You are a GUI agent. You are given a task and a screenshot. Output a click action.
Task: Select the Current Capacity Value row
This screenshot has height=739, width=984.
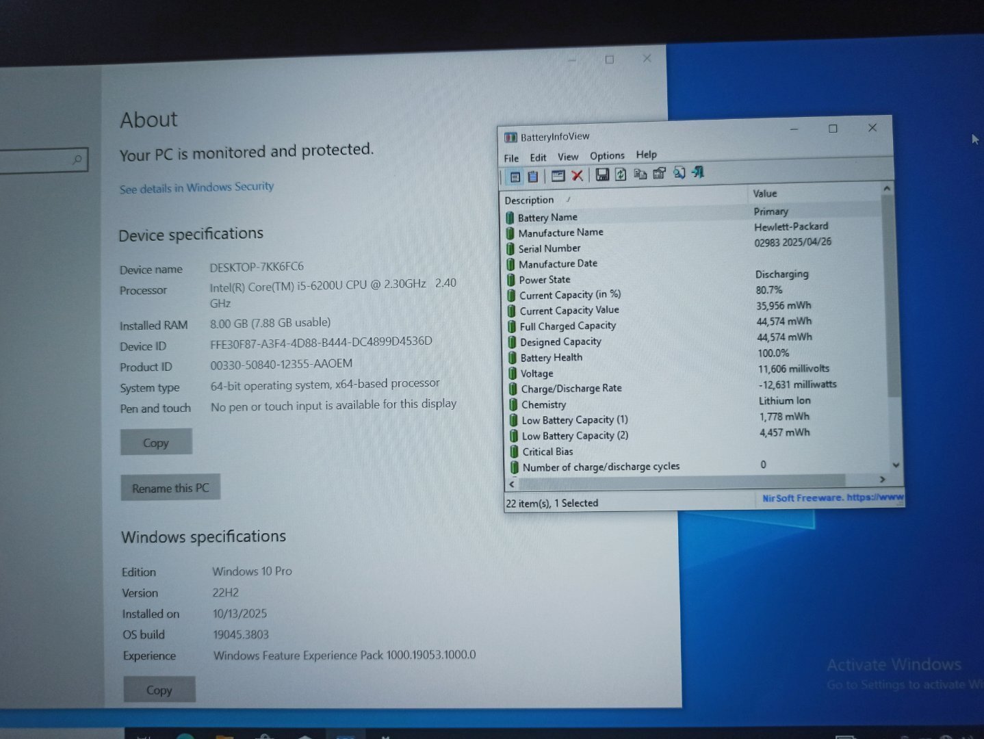click(x=695, y=308)
